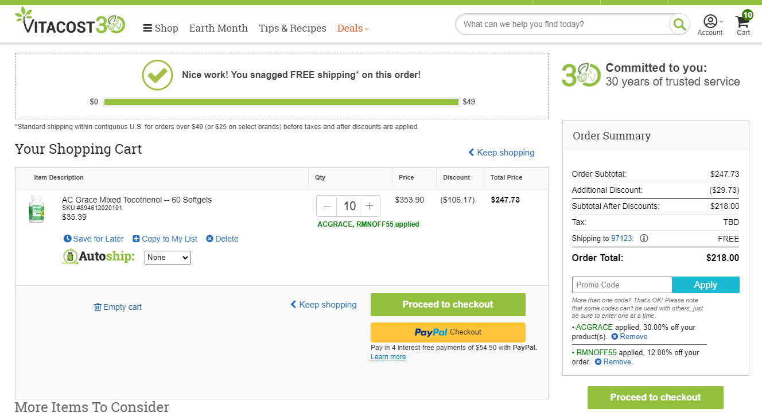Open the shopping cart icon
The image size is (762, 420).
742,22
